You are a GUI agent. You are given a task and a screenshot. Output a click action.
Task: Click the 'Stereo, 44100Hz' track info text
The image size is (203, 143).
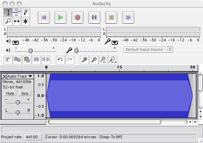point(17,82)
